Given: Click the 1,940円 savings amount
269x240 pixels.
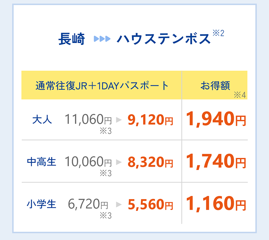Looking at the screenshot, I should tap(216, 119).
